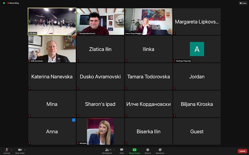This screenshot has width=249, height=155.
Task: Open more options on Anna's tile
Action: [x=74, y=120]
